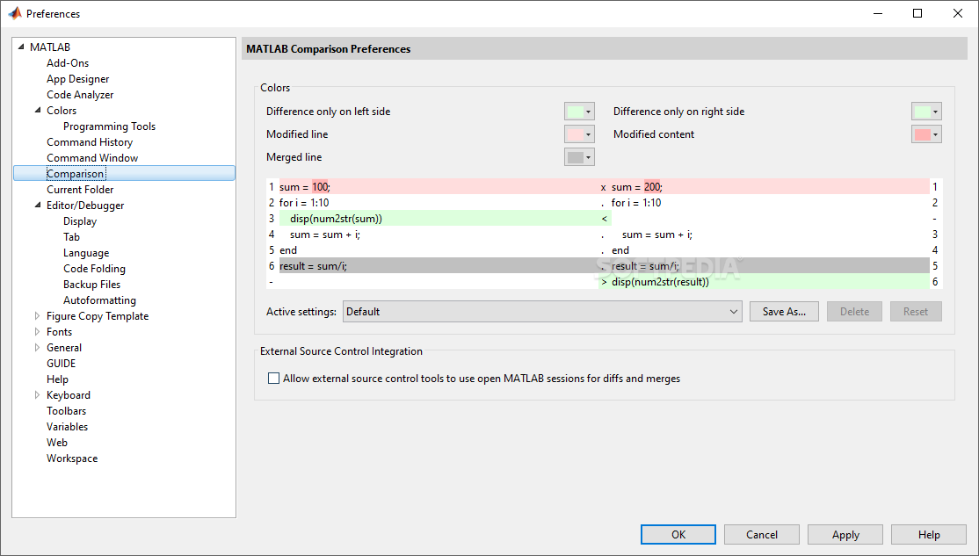Open Code Folding preferences
The width and height of the screenshot is (979, 556).
point(94,269)
